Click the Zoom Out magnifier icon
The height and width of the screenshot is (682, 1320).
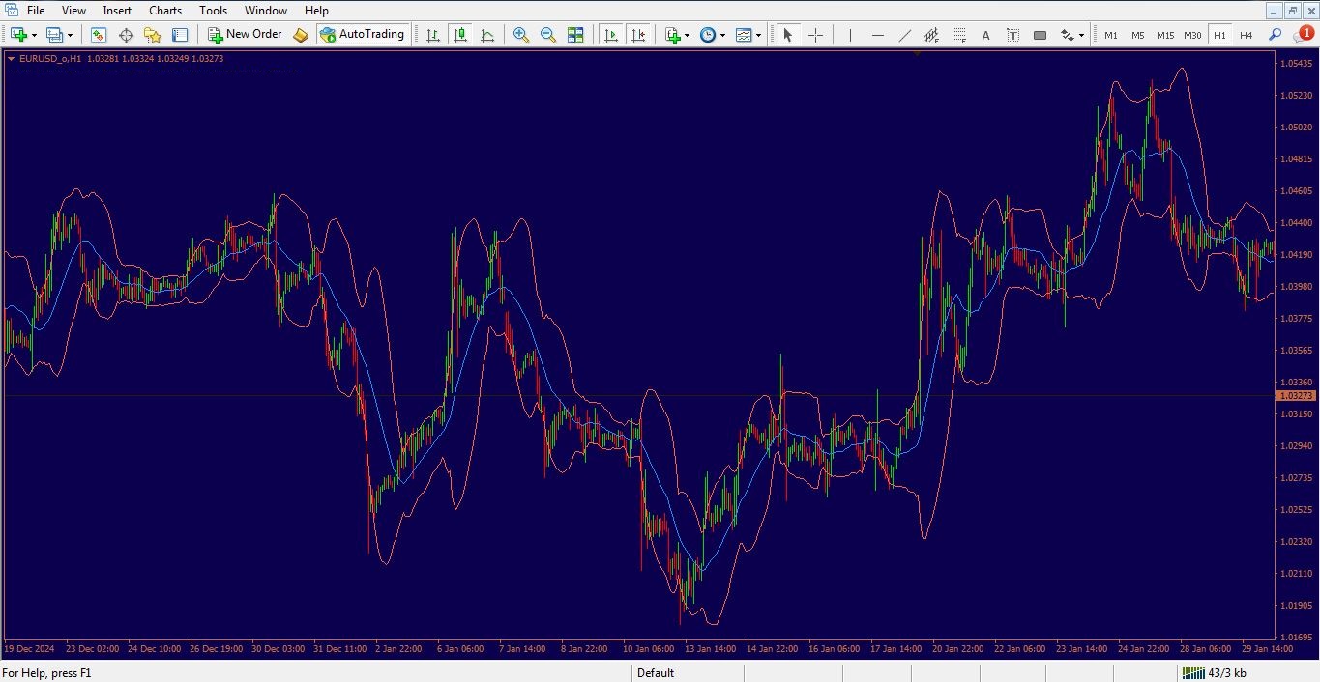tap(547, 35)
